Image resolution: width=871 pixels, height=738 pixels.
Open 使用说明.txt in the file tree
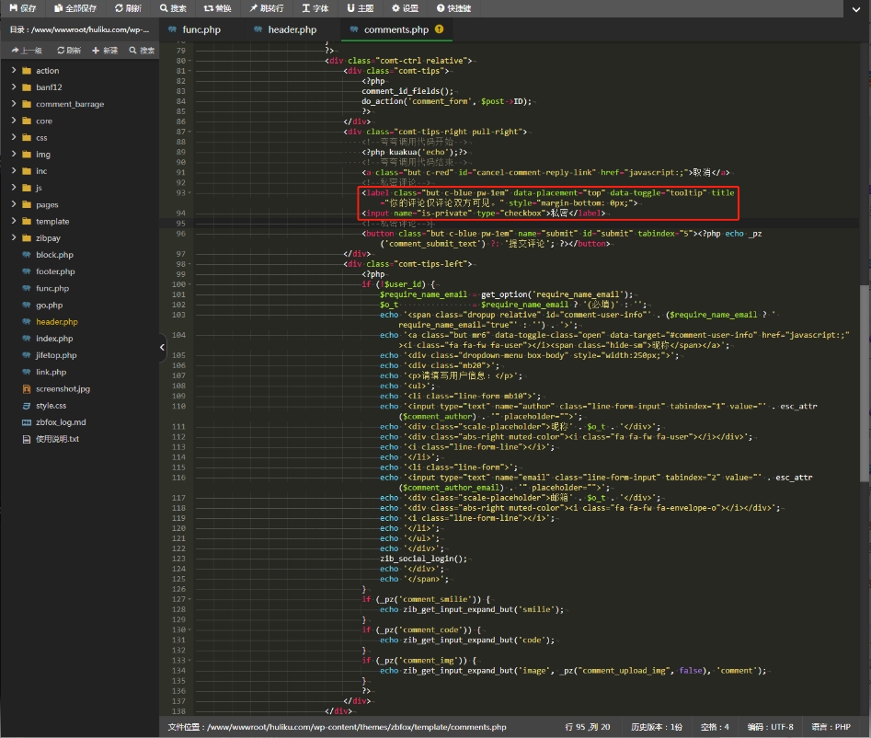pyautogui.click(x=58, y=439)
